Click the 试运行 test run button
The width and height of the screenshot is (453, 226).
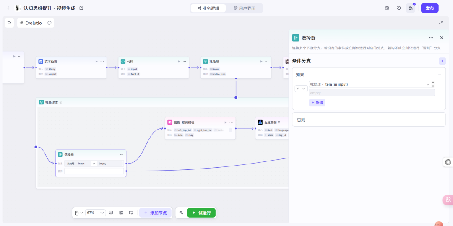click(x=201, y=213)
